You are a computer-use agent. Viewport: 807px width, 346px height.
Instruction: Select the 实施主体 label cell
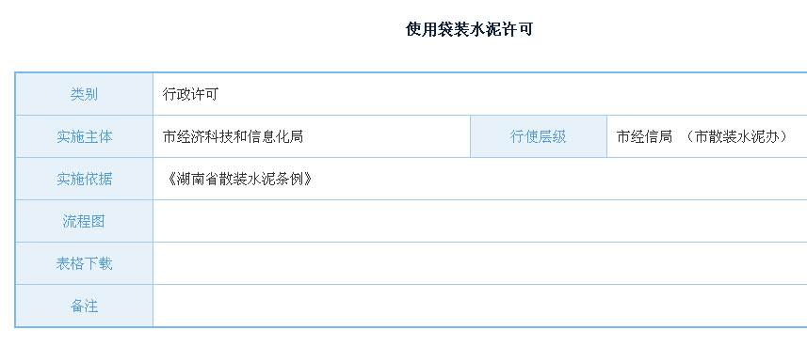(x=84, y=136)
